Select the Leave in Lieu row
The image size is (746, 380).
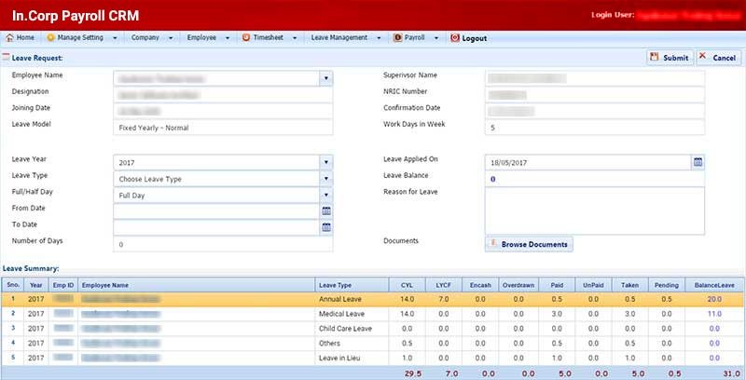373,359
